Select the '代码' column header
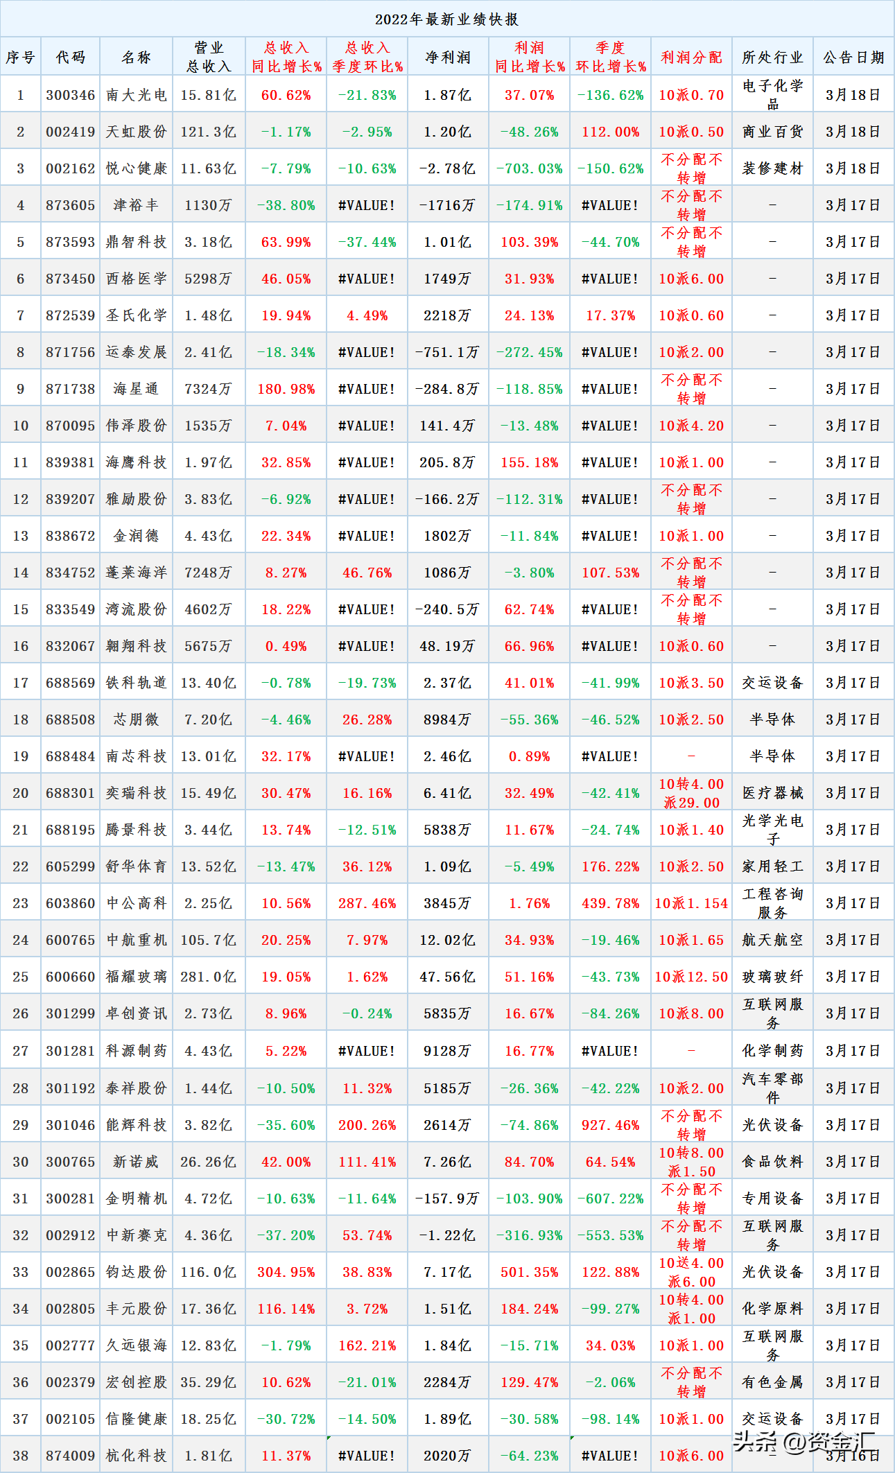The image size is (895, 1473). [71, 57]
